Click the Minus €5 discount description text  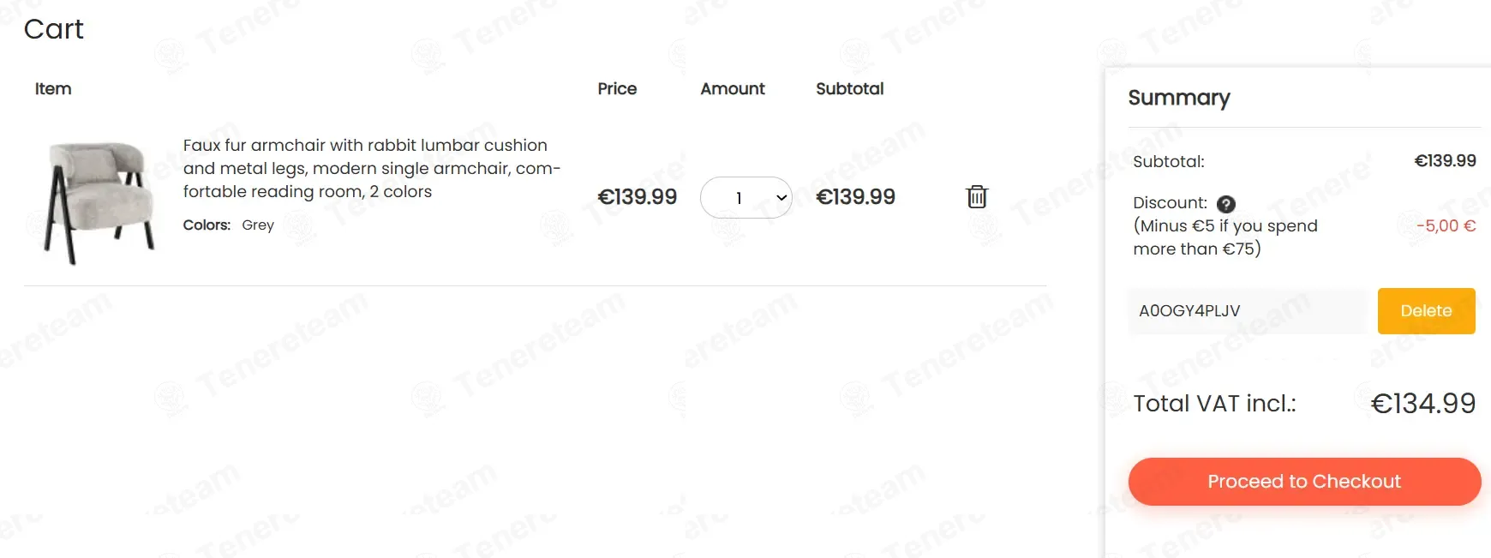[x=1225, y=237]
